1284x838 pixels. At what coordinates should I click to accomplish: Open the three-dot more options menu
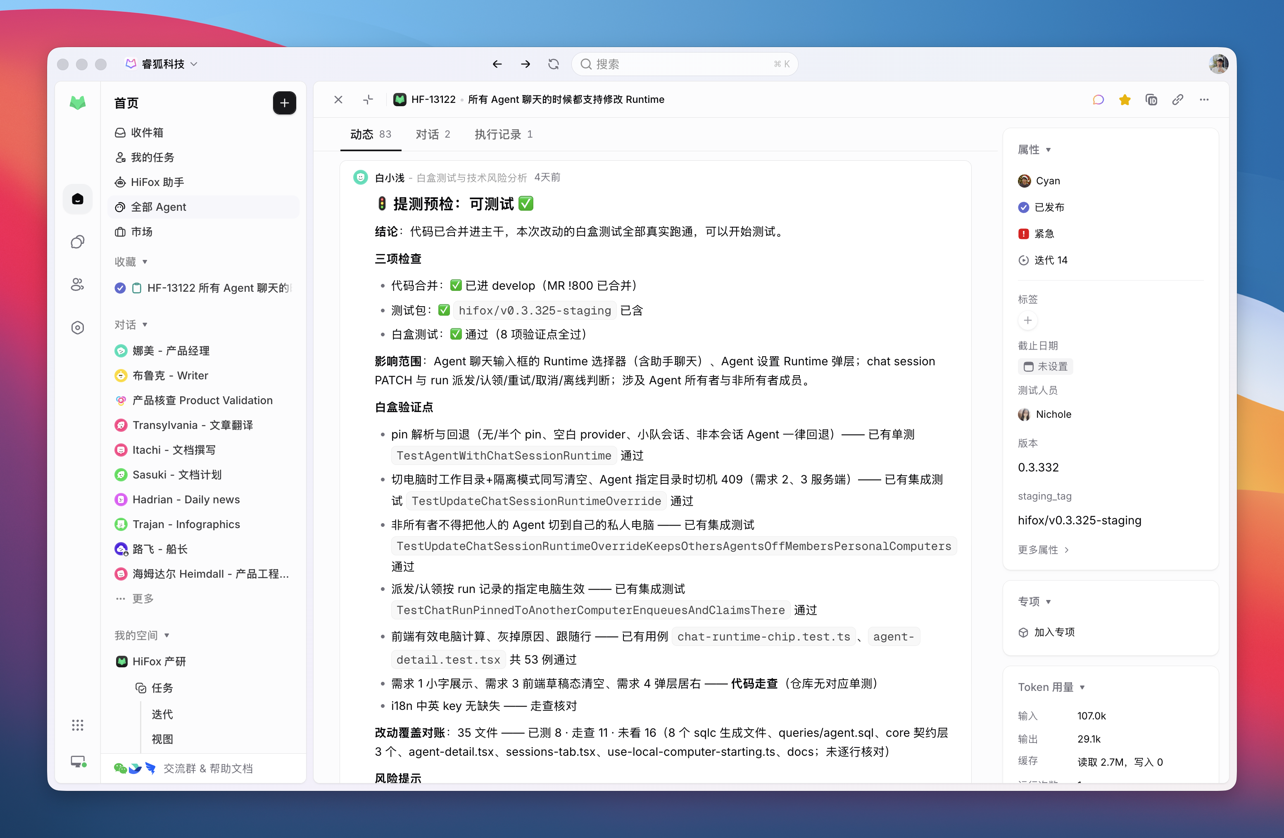[x=1203, y=100]
